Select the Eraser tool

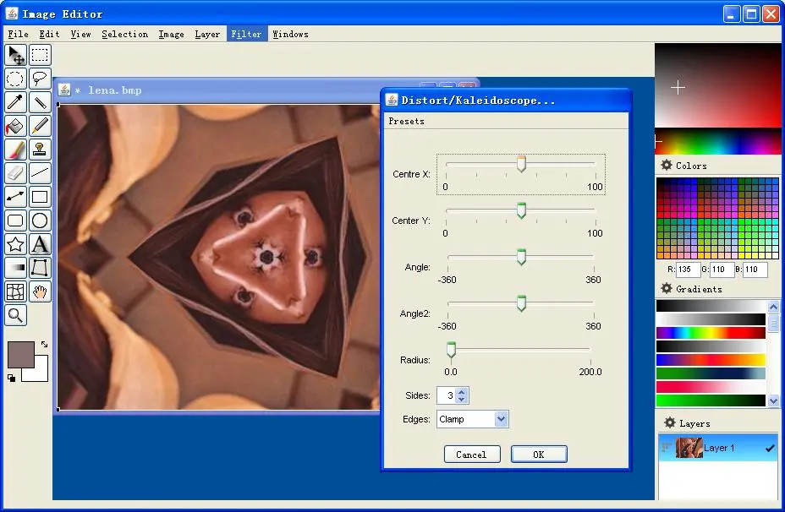[x=15, y=173]
